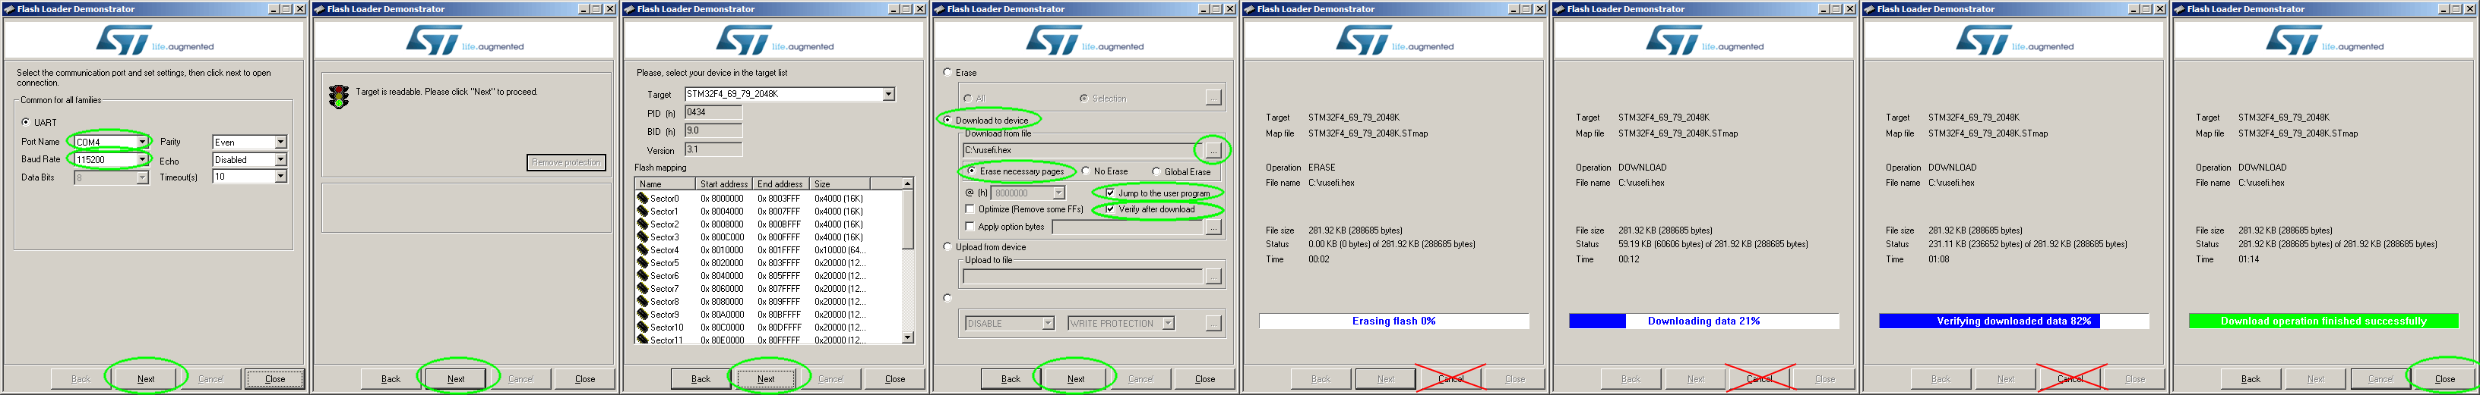Open the Baud Rate 115200 dropdown

pyautogui.click(x=141, y=159)
